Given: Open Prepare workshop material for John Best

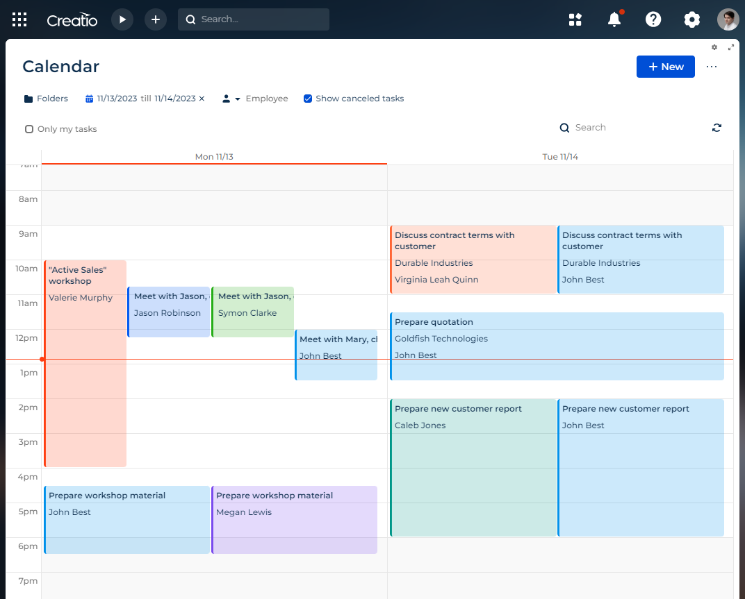Looking at the screenshot, I should [127, 520].
